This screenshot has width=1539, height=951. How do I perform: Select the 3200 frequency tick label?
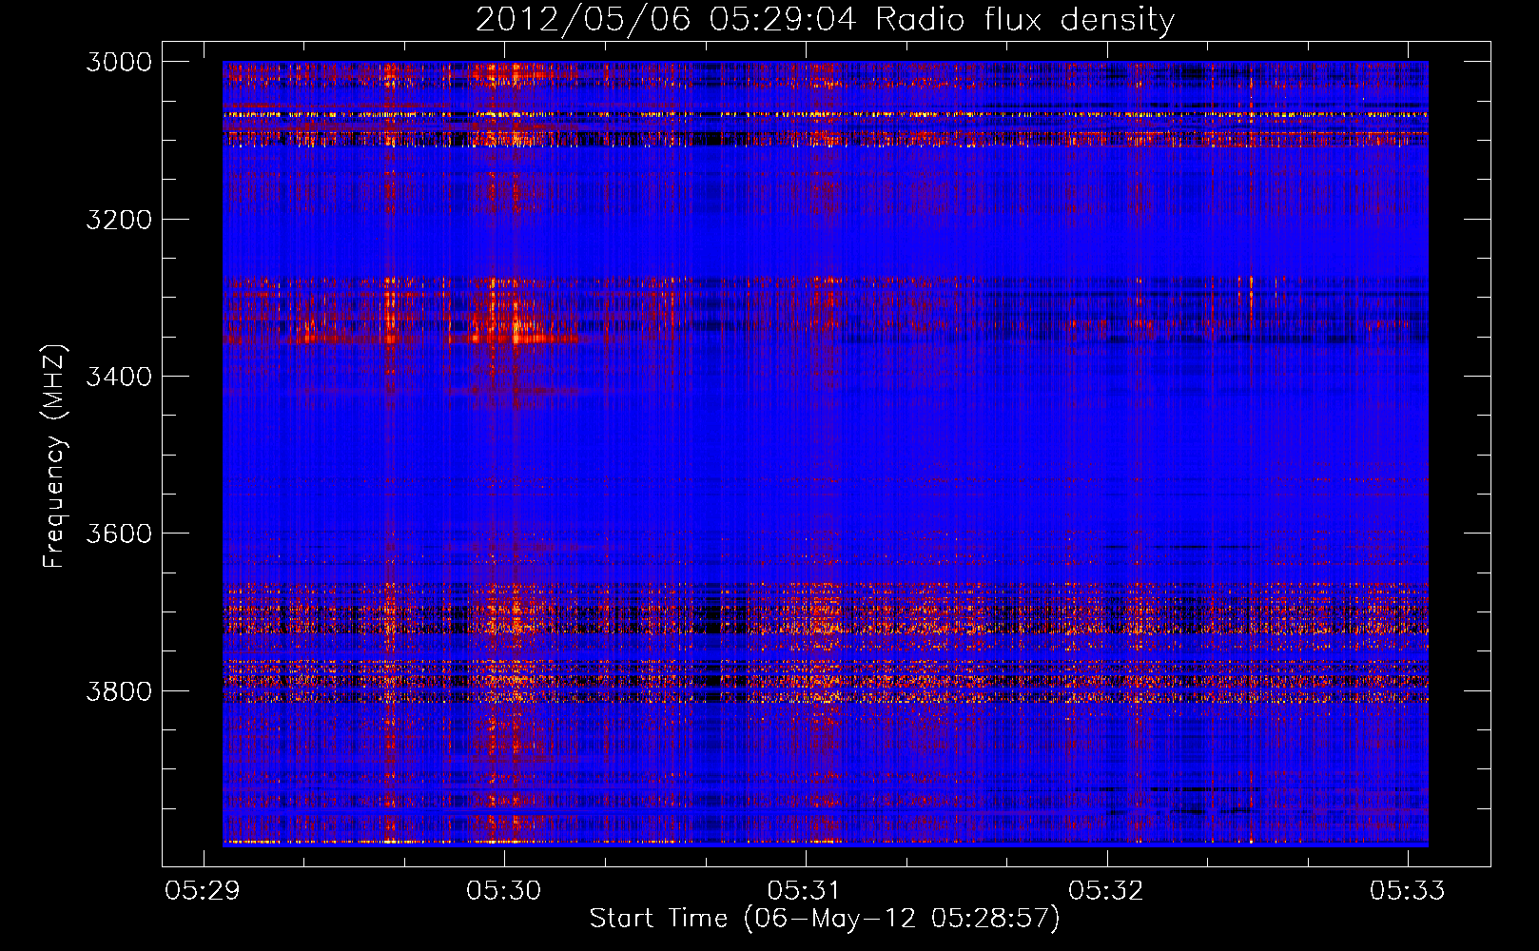tap(119, 220)
